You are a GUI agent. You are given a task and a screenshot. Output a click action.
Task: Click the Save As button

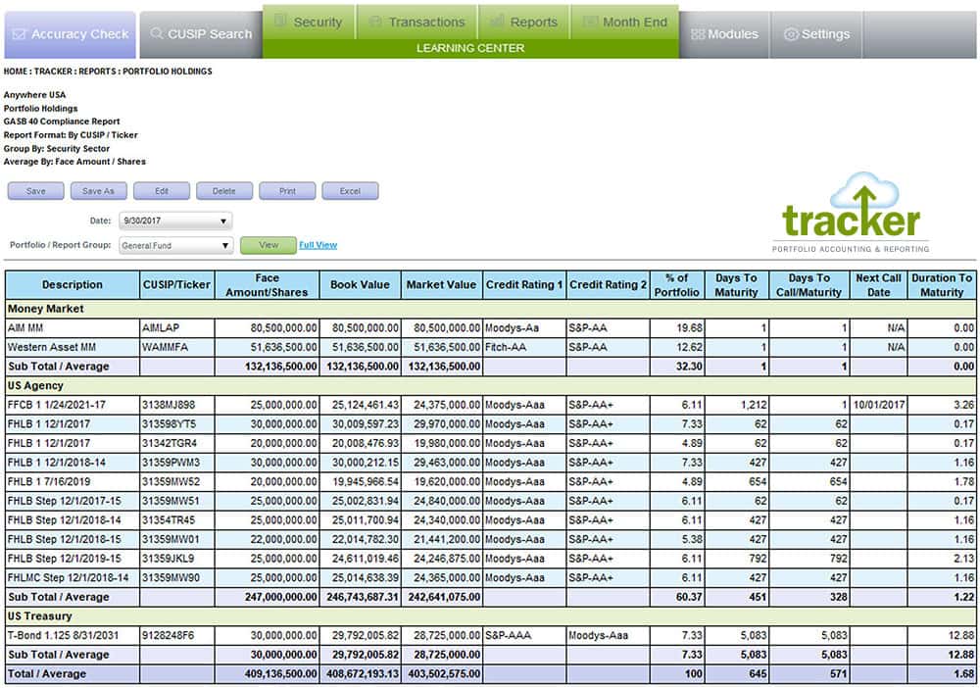click(98, 191)
